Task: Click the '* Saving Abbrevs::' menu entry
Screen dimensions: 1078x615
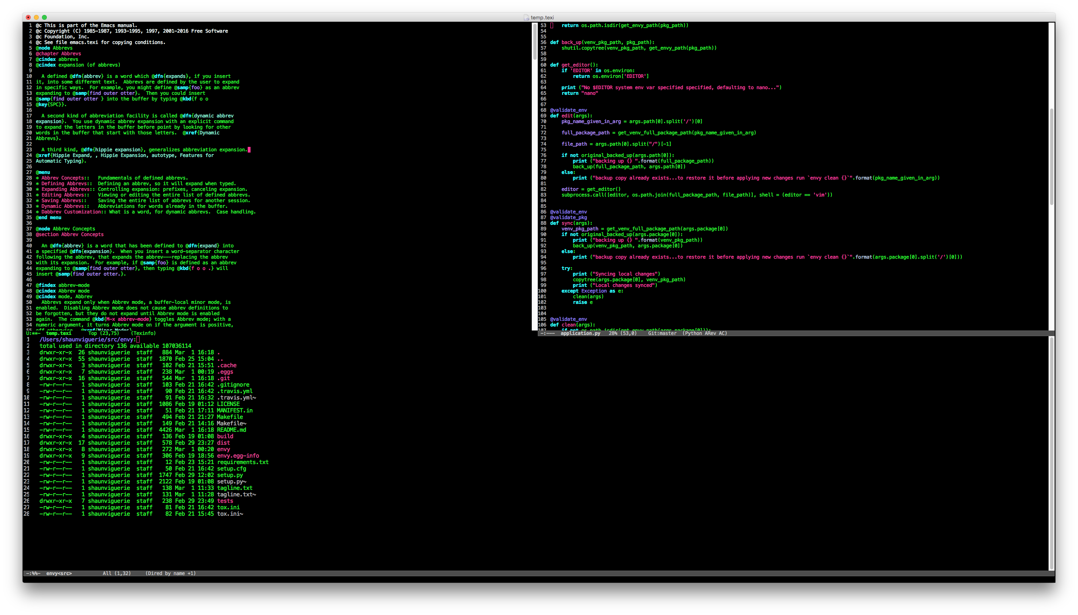Action: pos(61,201)
